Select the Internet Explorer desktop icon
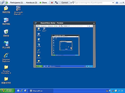The width and height of the screenshot is (125, 93). tap(6, 58)
